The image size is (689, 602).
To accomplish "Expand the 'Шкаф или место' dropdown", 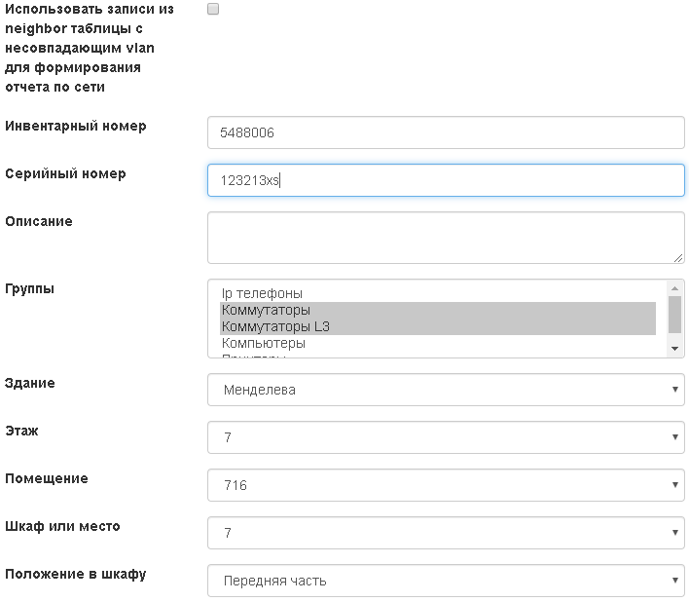I will click(x=446, y=533).
